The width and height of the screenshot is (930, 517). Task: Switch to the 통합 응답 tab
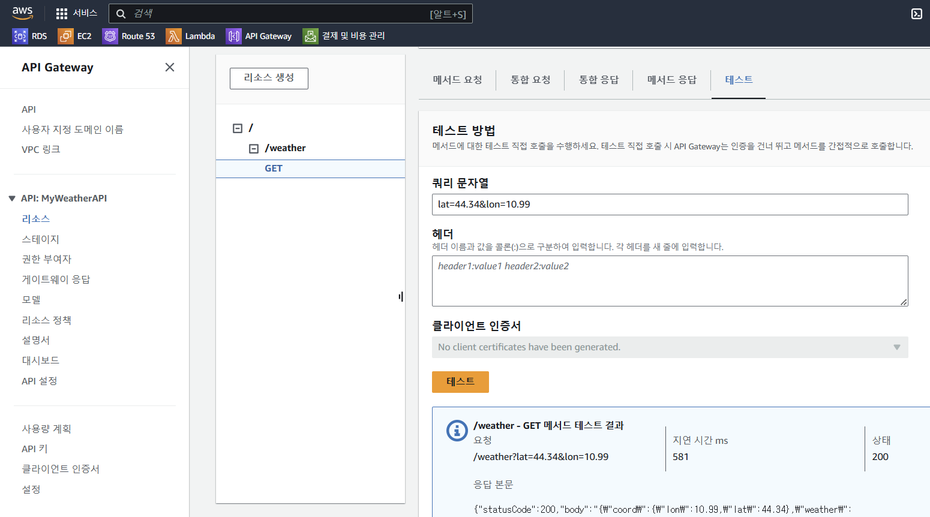[598, 80]
